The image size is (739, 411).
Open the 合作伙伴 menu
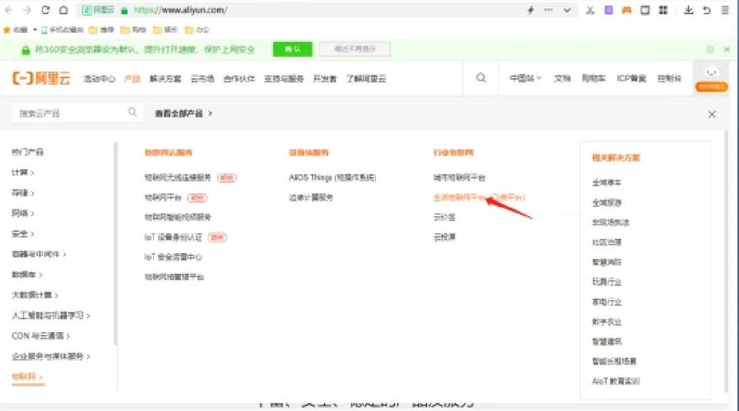pyautogui.click(x=239, y=79)
